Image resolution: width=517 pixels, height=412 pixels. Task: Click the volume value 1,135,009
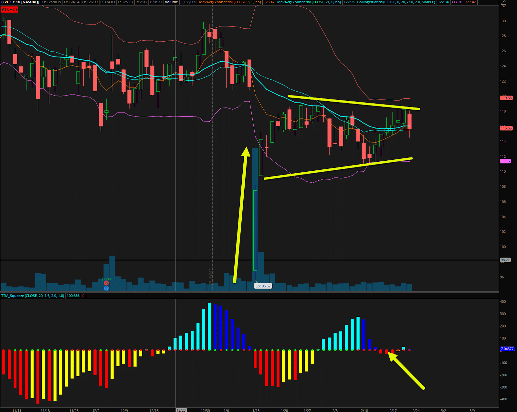click(188, 2)
